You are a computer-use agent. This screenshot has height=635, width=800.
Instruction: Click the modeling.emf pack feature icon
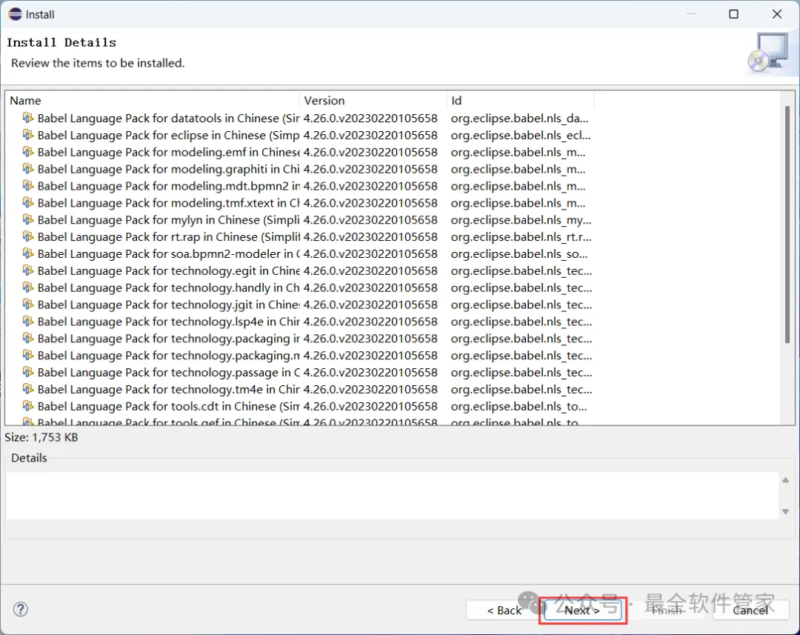point(28,152)
